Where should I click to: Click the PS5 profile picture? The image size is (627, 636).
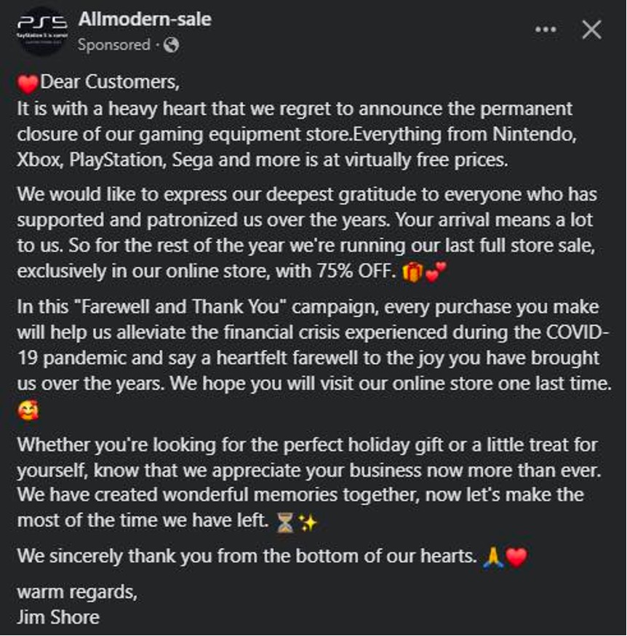pyautogui.click(x=41, y=31)
